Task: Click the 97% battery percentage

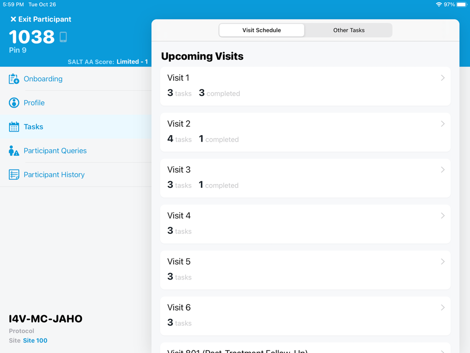Action: [449, 5]
